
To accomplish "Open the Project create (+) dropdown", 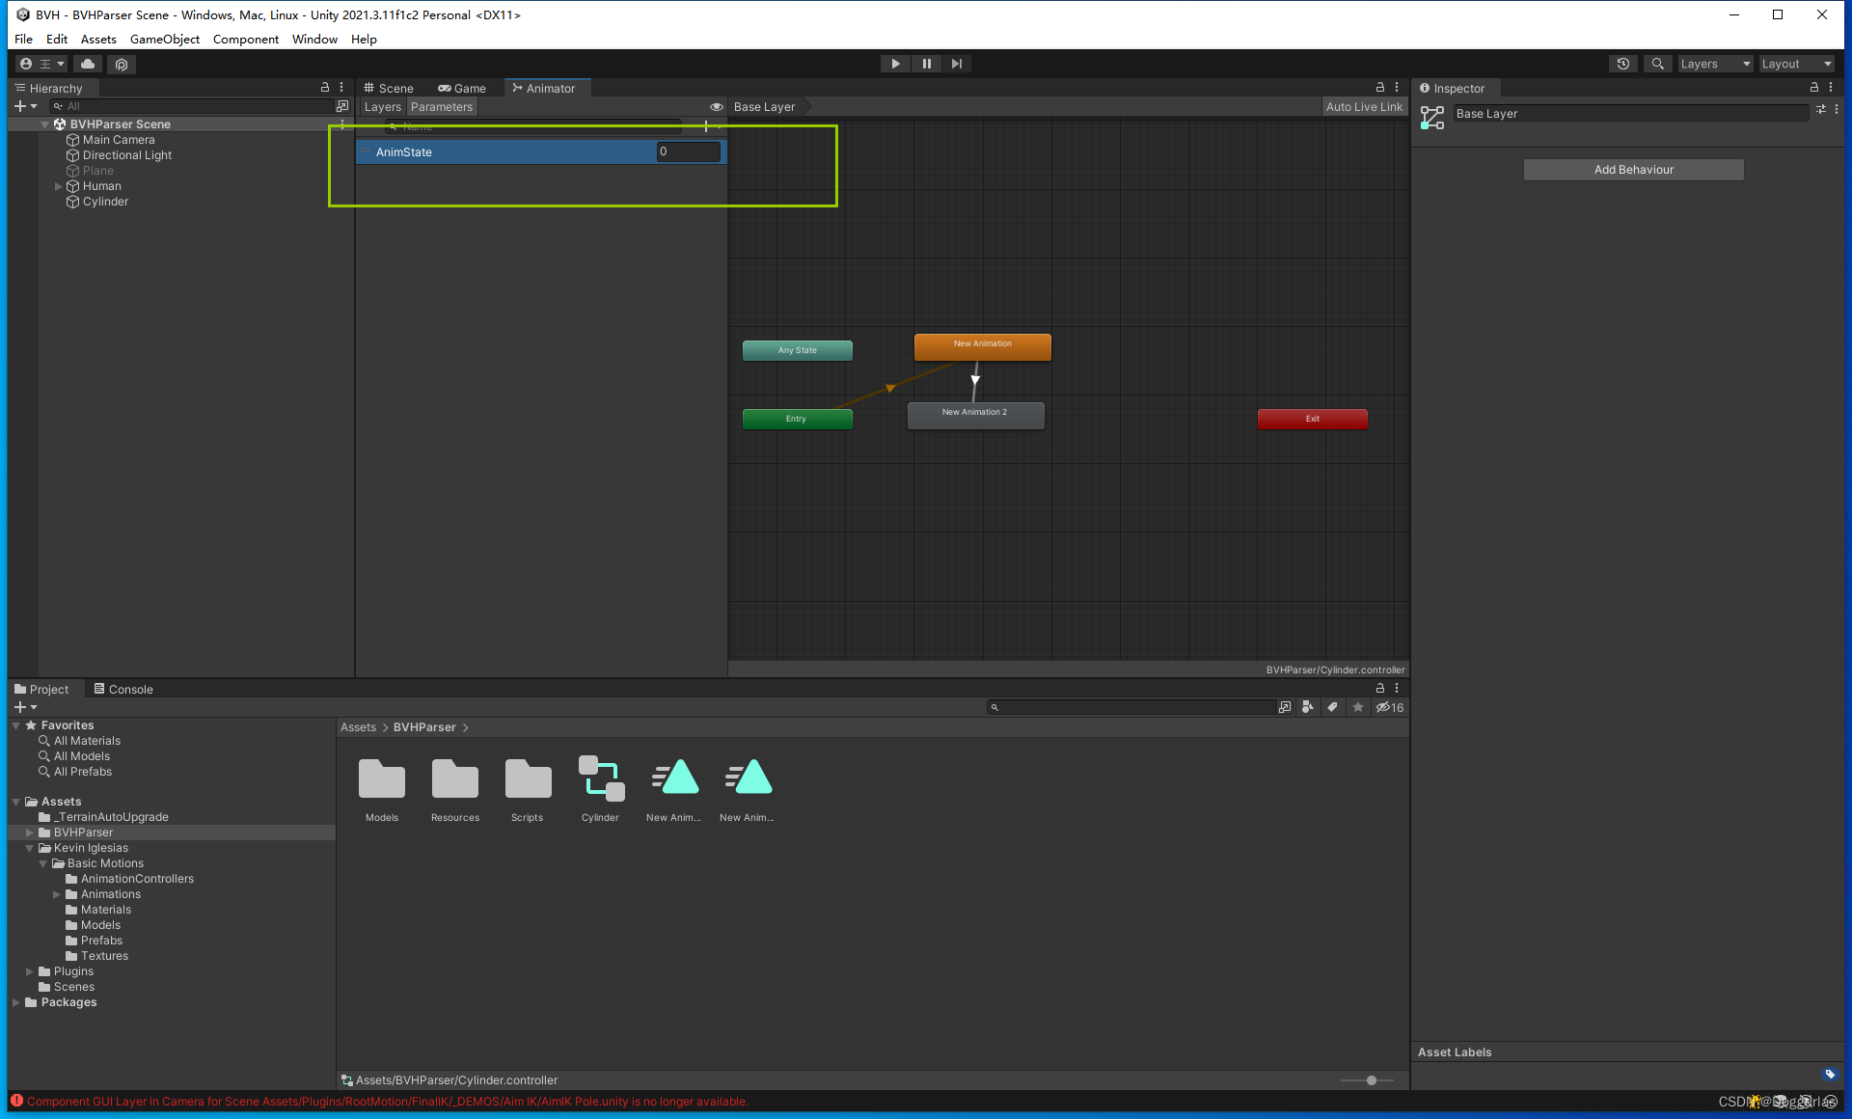I will (25, 707).
